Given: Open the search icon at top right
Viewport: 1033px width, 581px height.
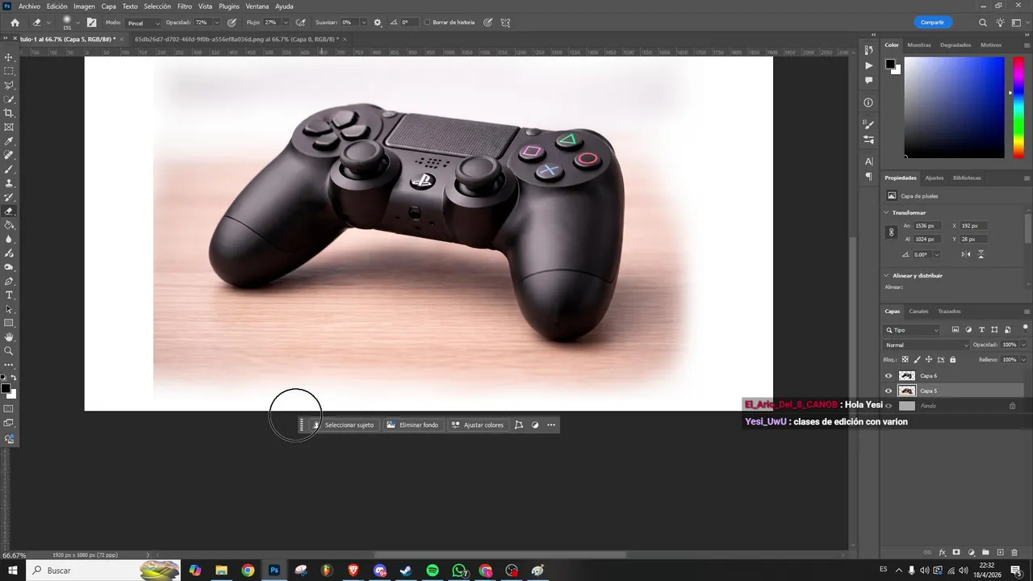Looking at the screenshot, I should click(982, 23).
